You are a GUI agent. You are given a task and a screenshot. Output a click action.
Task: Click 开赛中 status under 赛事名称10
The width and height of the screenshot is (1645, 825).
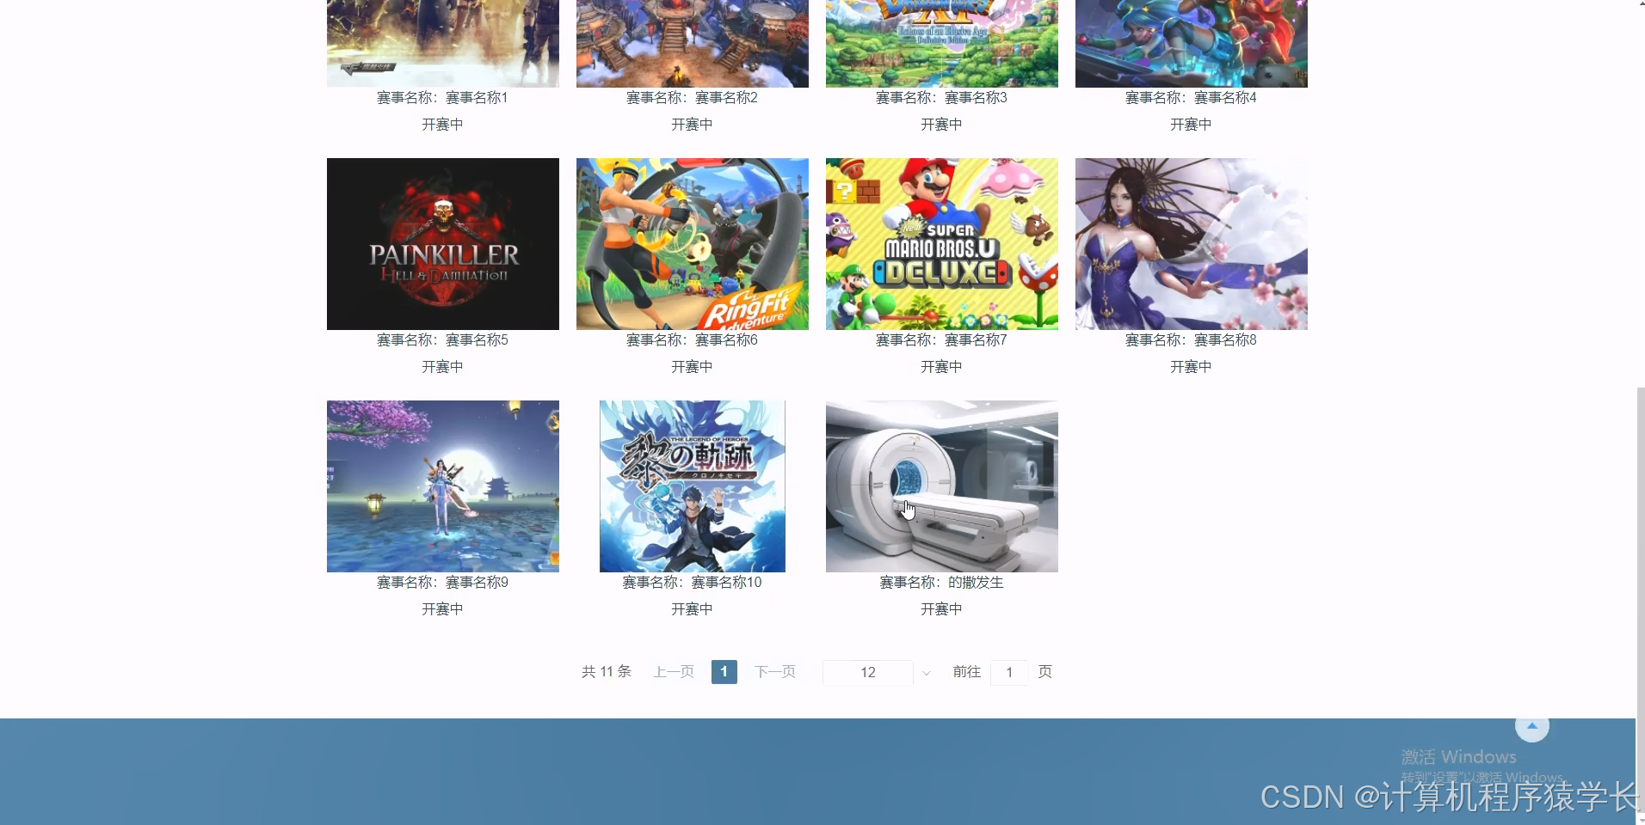(x=692, y=609)
